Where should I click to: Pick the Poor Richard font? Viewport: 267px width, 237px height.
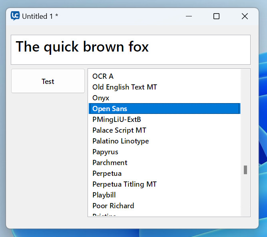click(x=113, y=206)
